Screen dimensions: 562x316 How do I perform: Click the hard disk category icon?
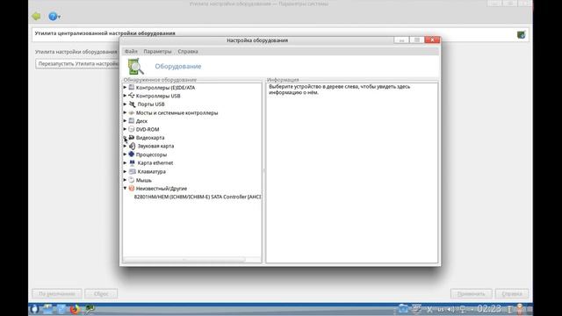click(132, 121)
